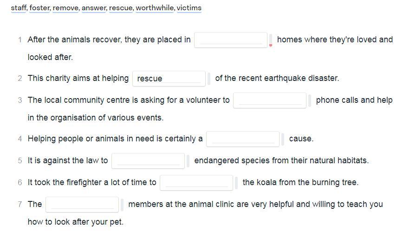Focus the blank before 'cause' in sentence 4
The height and width of the screenshot is (233, 397).
tap(243, 139)
